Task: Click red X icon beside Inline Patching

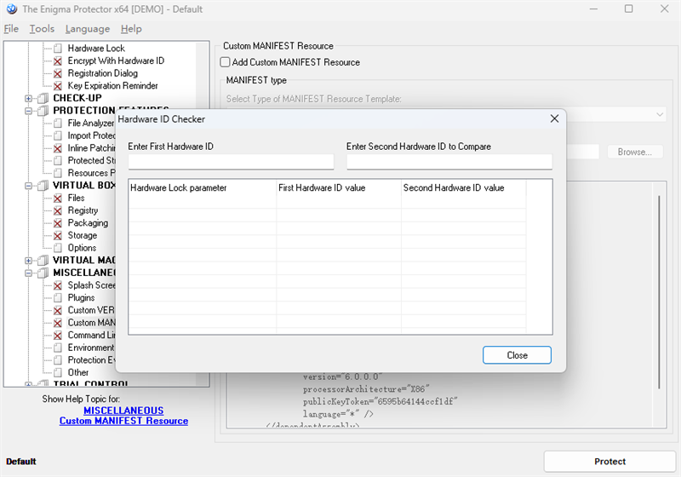Action: (x=58, y=148)
